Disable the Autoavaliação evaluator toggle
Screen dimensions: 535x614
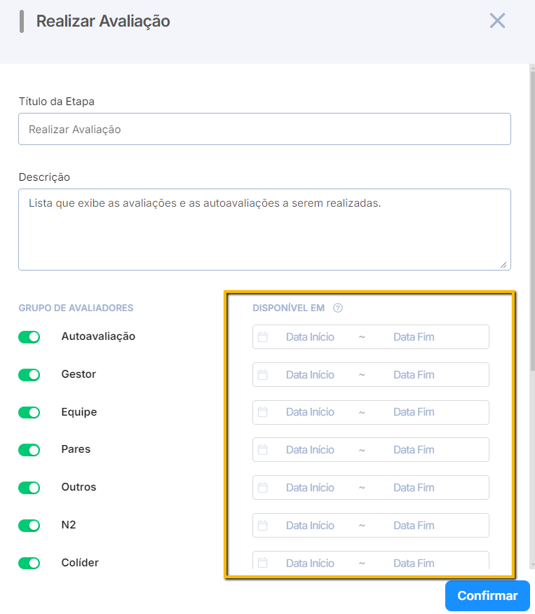click(29, 337)
